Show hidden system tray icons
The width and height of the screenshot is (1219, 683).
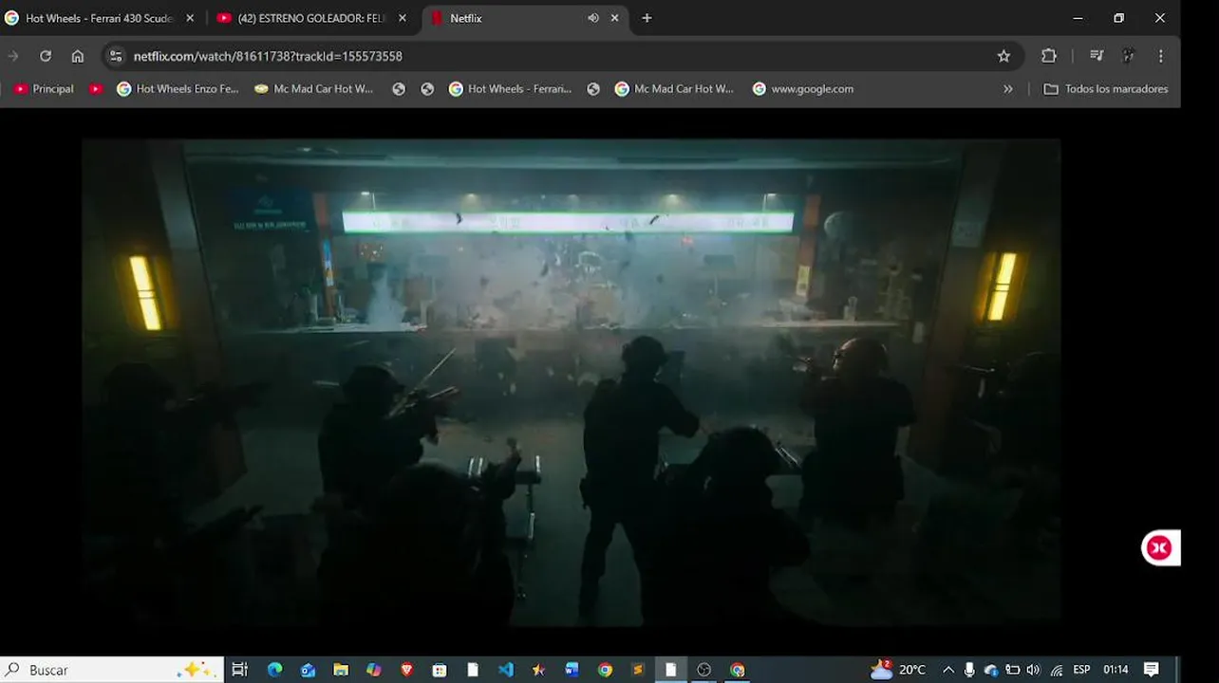click(947, 670)
